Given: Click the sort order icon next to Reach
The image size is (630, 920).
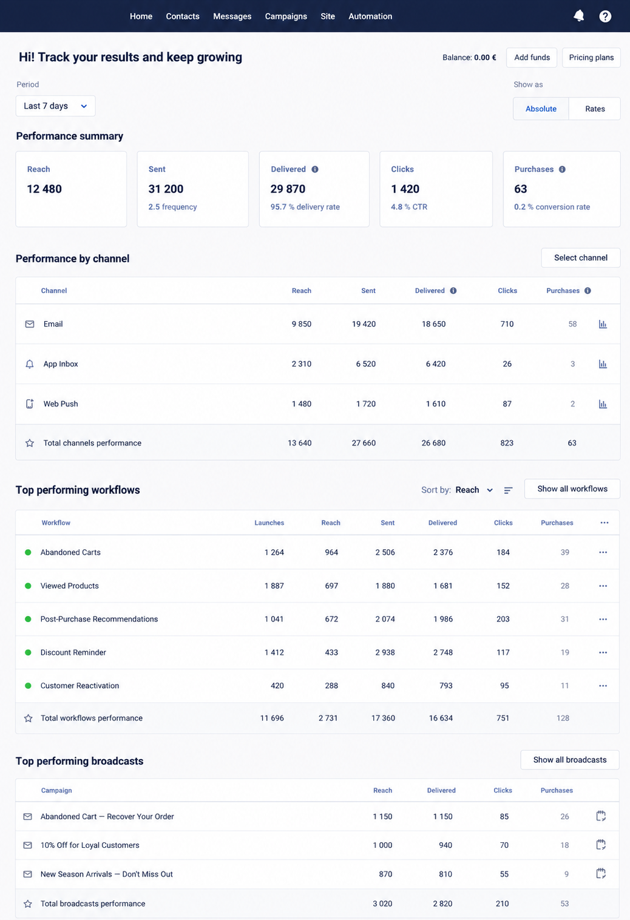Looking at the screenshot, I should coord(509,490).
